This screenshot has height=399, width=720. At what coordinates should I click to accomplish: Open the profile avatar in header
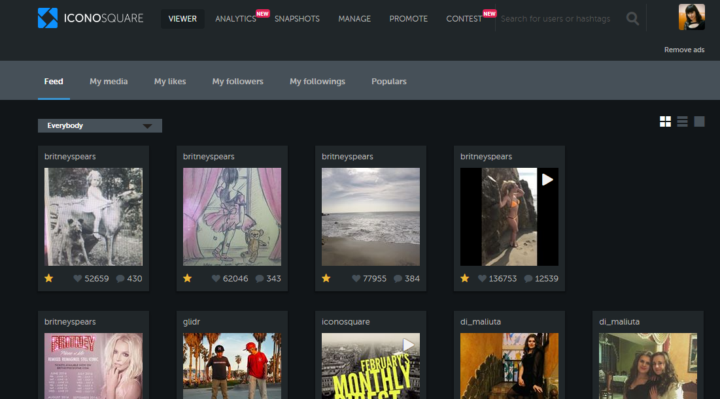[691, 18]
